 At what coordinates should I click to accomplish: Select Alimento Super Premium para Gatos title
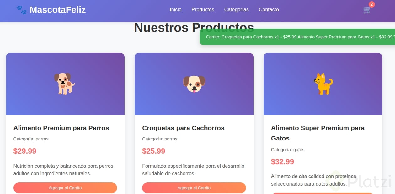[318, 133]
